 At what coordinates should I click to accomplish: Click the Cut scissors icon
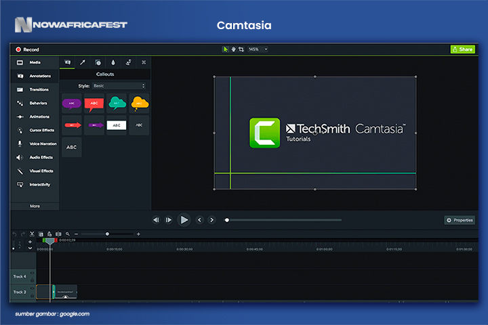(32, 234)
